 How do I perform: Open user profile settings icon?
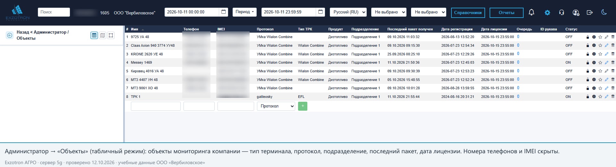(576, 12)
